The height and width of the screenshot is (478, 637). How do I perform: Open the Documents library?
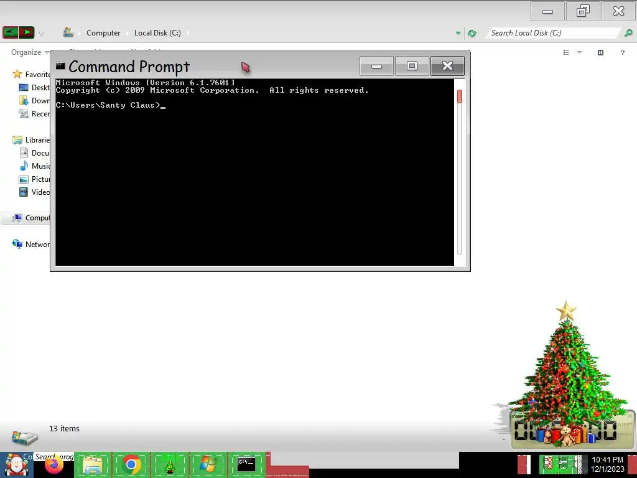[x=35, y=153]
